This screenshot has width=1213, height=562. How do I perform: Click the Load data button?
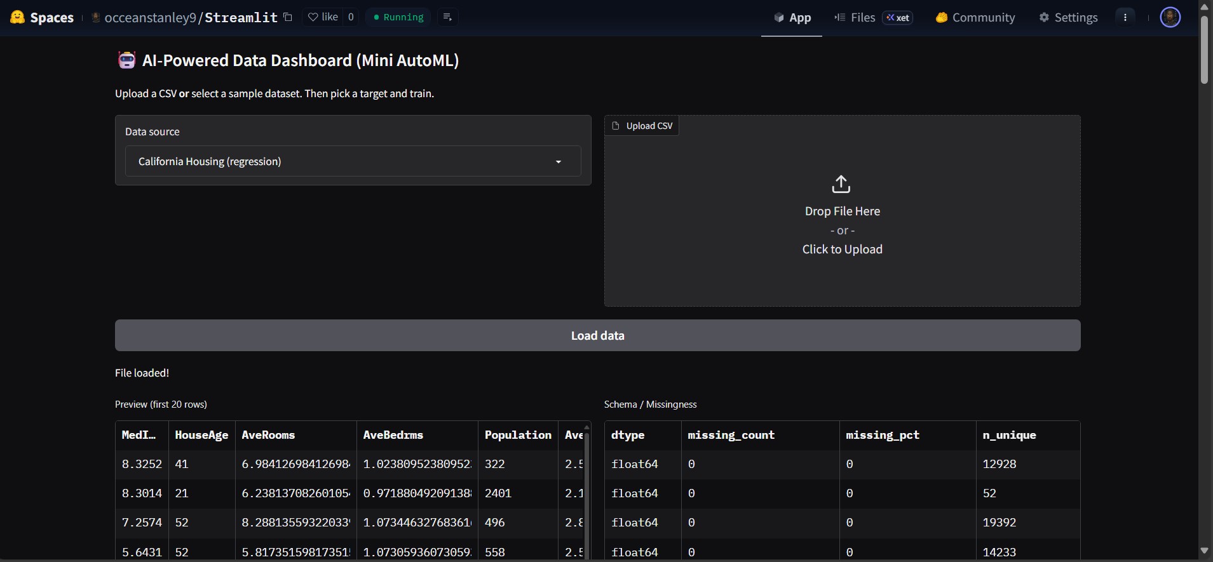[597, 335]
